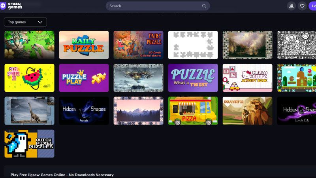316x178 pixels.
Task: Open Puzzle What a Twist game
Action: [x=193, y=78]
